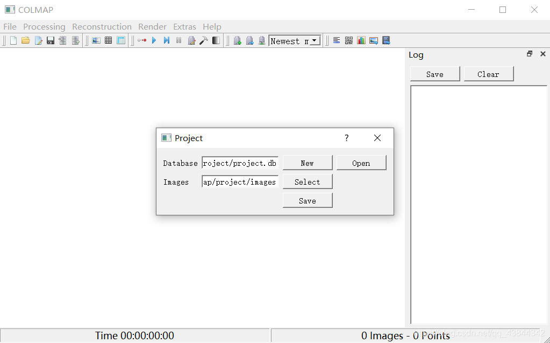Screen dimensions: 550x343
Task: Toggle the Show log lines icon
Action: click(x=337, y=40)
